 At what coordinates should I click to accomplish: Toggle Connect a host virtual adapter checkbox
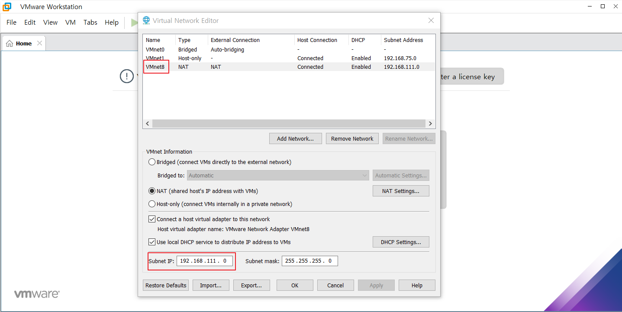152,219
